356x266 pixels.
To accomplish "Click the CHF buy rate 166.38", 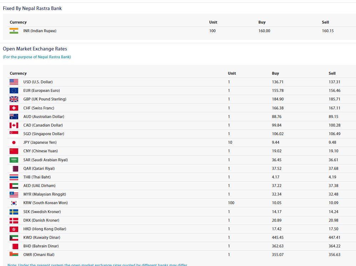I will [x=278, y=108].
